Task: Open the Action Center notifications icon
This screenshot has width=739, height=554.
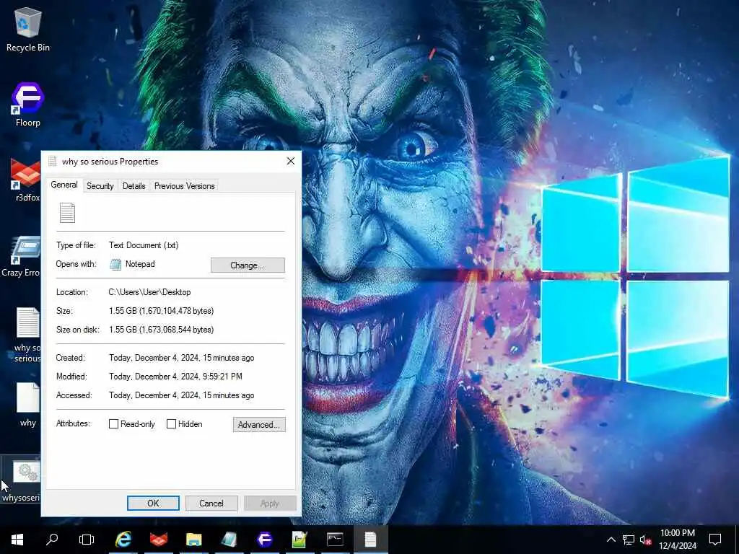Action: click(x=715, y=540)
